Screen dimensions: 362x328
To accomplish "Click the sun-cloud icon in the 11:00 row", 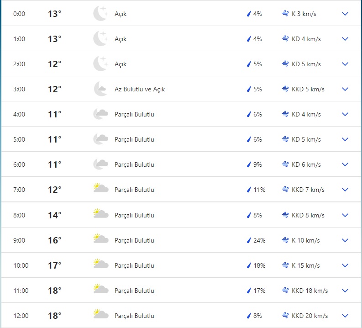I will tap(100, 290).
